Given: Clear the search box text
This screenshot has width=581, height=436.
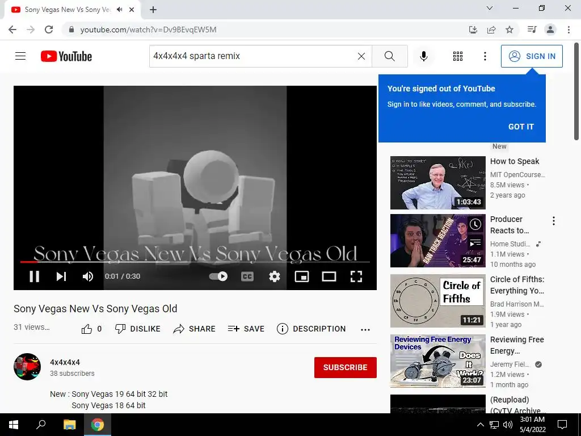Looking at the screenshot, I should coord(361,56).
